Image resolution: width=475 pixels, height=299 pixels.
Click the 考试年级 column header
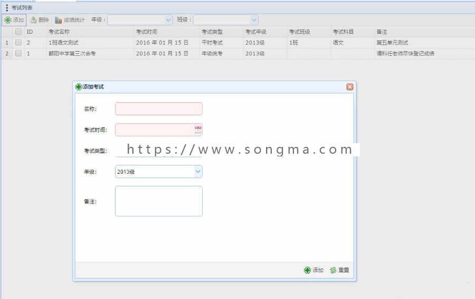(255, 32)
